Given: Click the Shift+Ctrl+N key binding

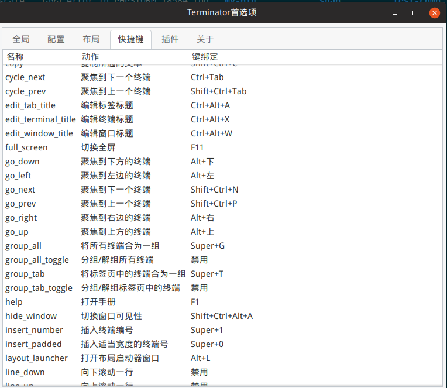Looking at the screenshot, I should 214,190.
